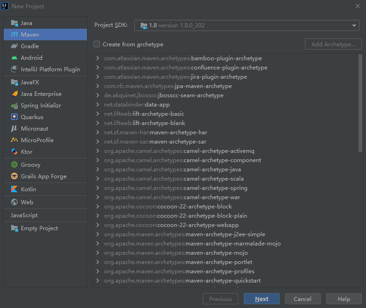Expand bamboo-plugin-archetype node
Viewport: 366px width, 308px height.
[98, 58]
